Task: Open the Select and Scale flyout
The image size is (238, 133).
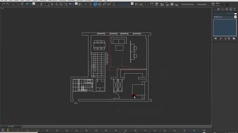Action: (x=65, y=4)
